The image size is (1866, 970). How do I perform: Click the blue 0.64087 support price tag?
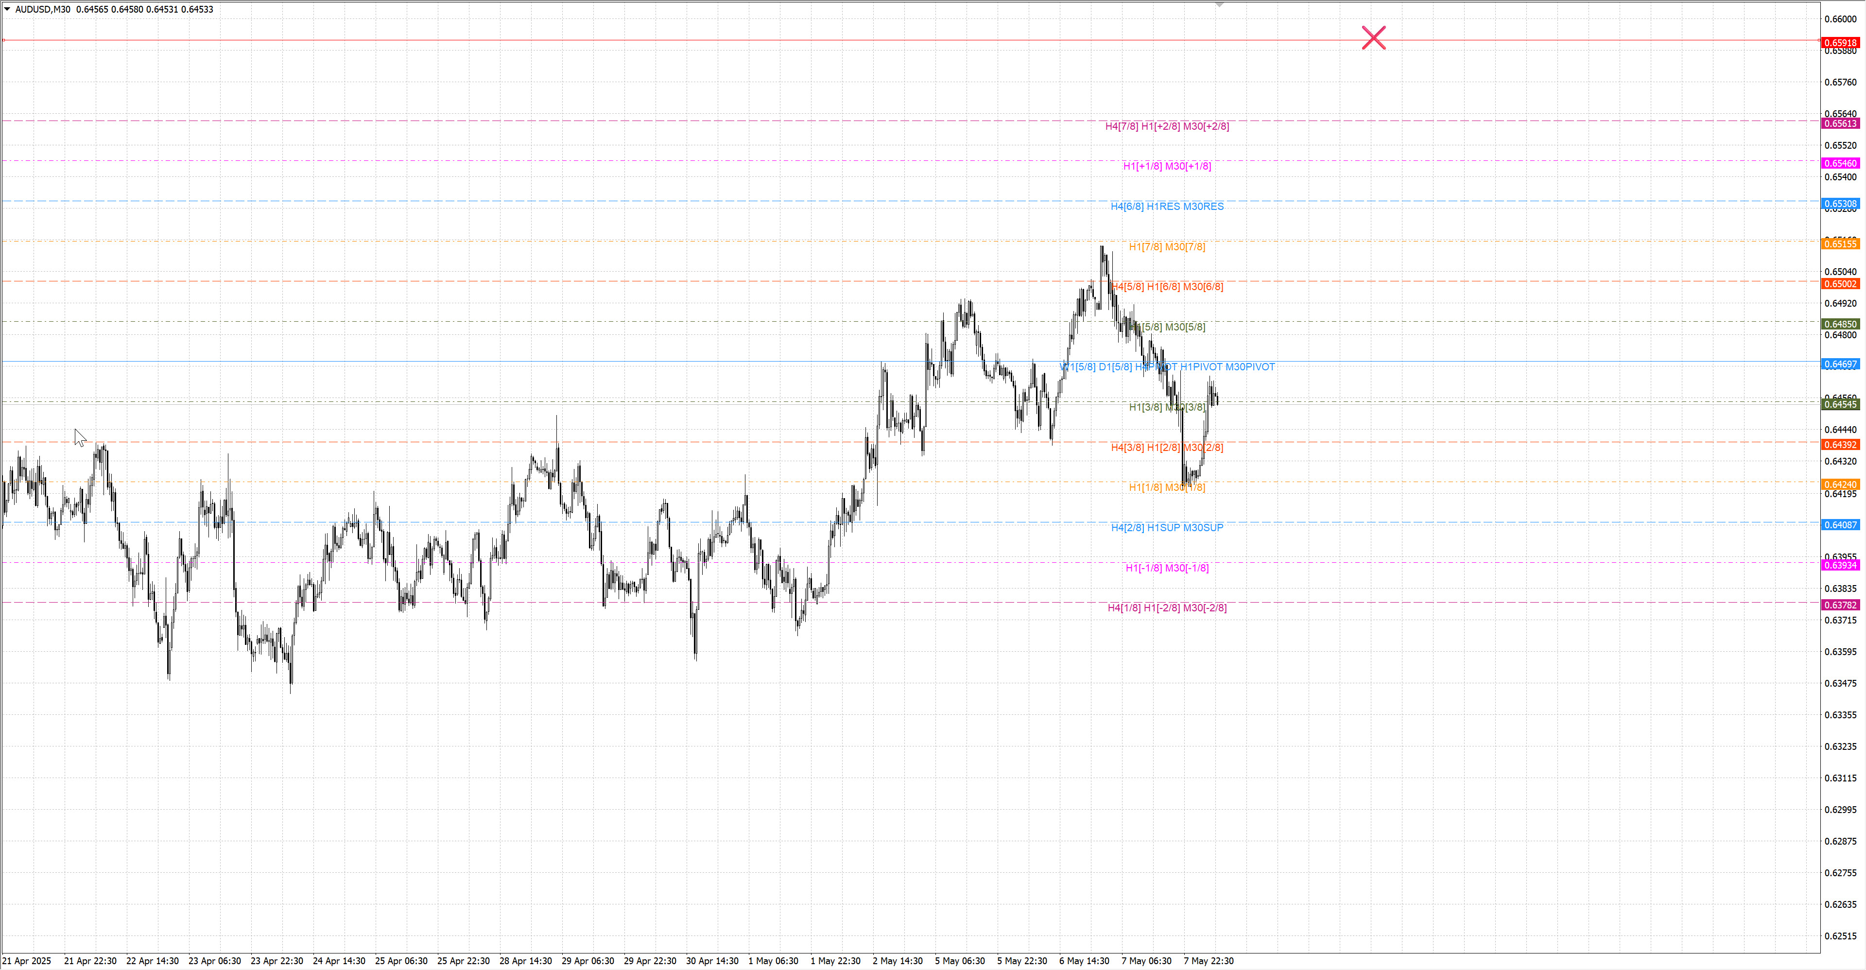[1840, 524]
